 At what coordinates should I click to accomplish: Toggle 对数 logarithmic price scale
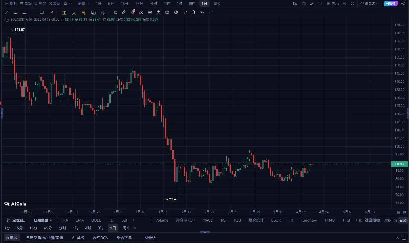[388, 220]
